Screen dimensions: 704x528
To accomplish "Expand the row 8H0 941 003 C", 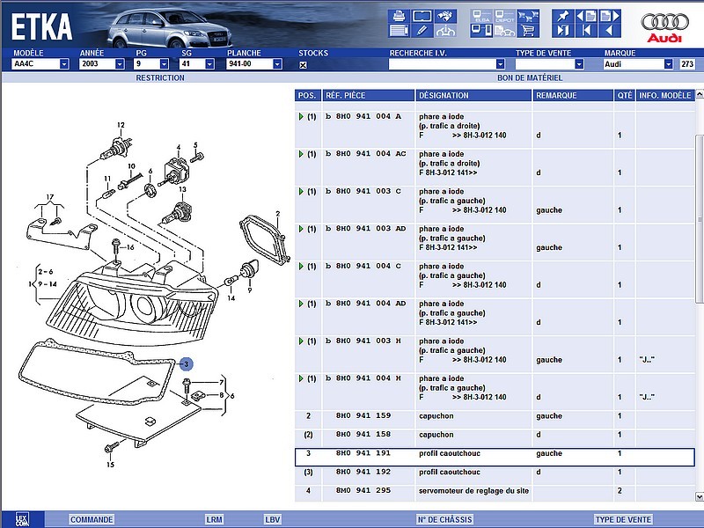I will pyautogui.click(x=301, y=191).
